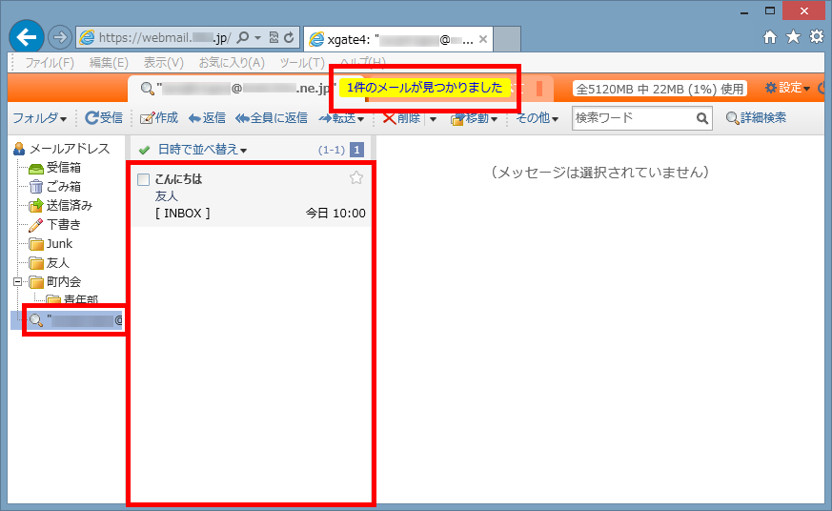Select the ごみ箱 trash folder
Viewport: 832px width, 511px height.
(x=63, y=187)
